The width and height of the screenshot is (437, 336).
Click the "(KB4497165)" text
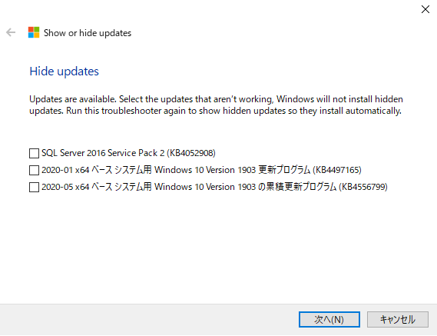coord(337,170)
